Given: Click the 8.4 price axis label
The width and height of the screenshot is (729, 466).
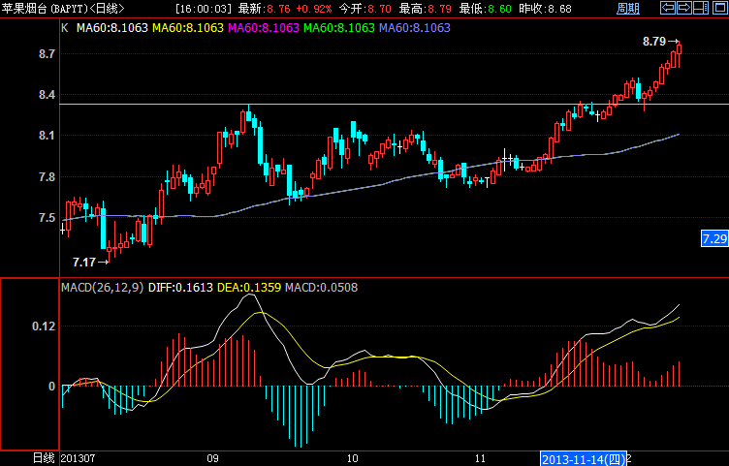Looking at the screenshot, I should pyautogui.click(x=47, y=95).
